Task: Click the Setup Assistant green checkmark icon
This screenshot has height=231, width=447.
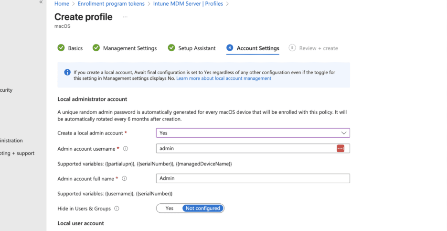Action: pyautogui.click(x=171, y=48)
